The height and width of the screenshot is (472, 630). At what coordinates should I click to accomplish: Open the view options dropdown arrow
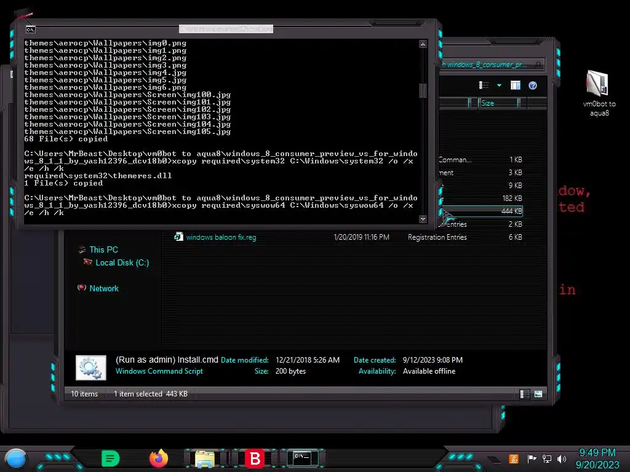pos(499,85)
